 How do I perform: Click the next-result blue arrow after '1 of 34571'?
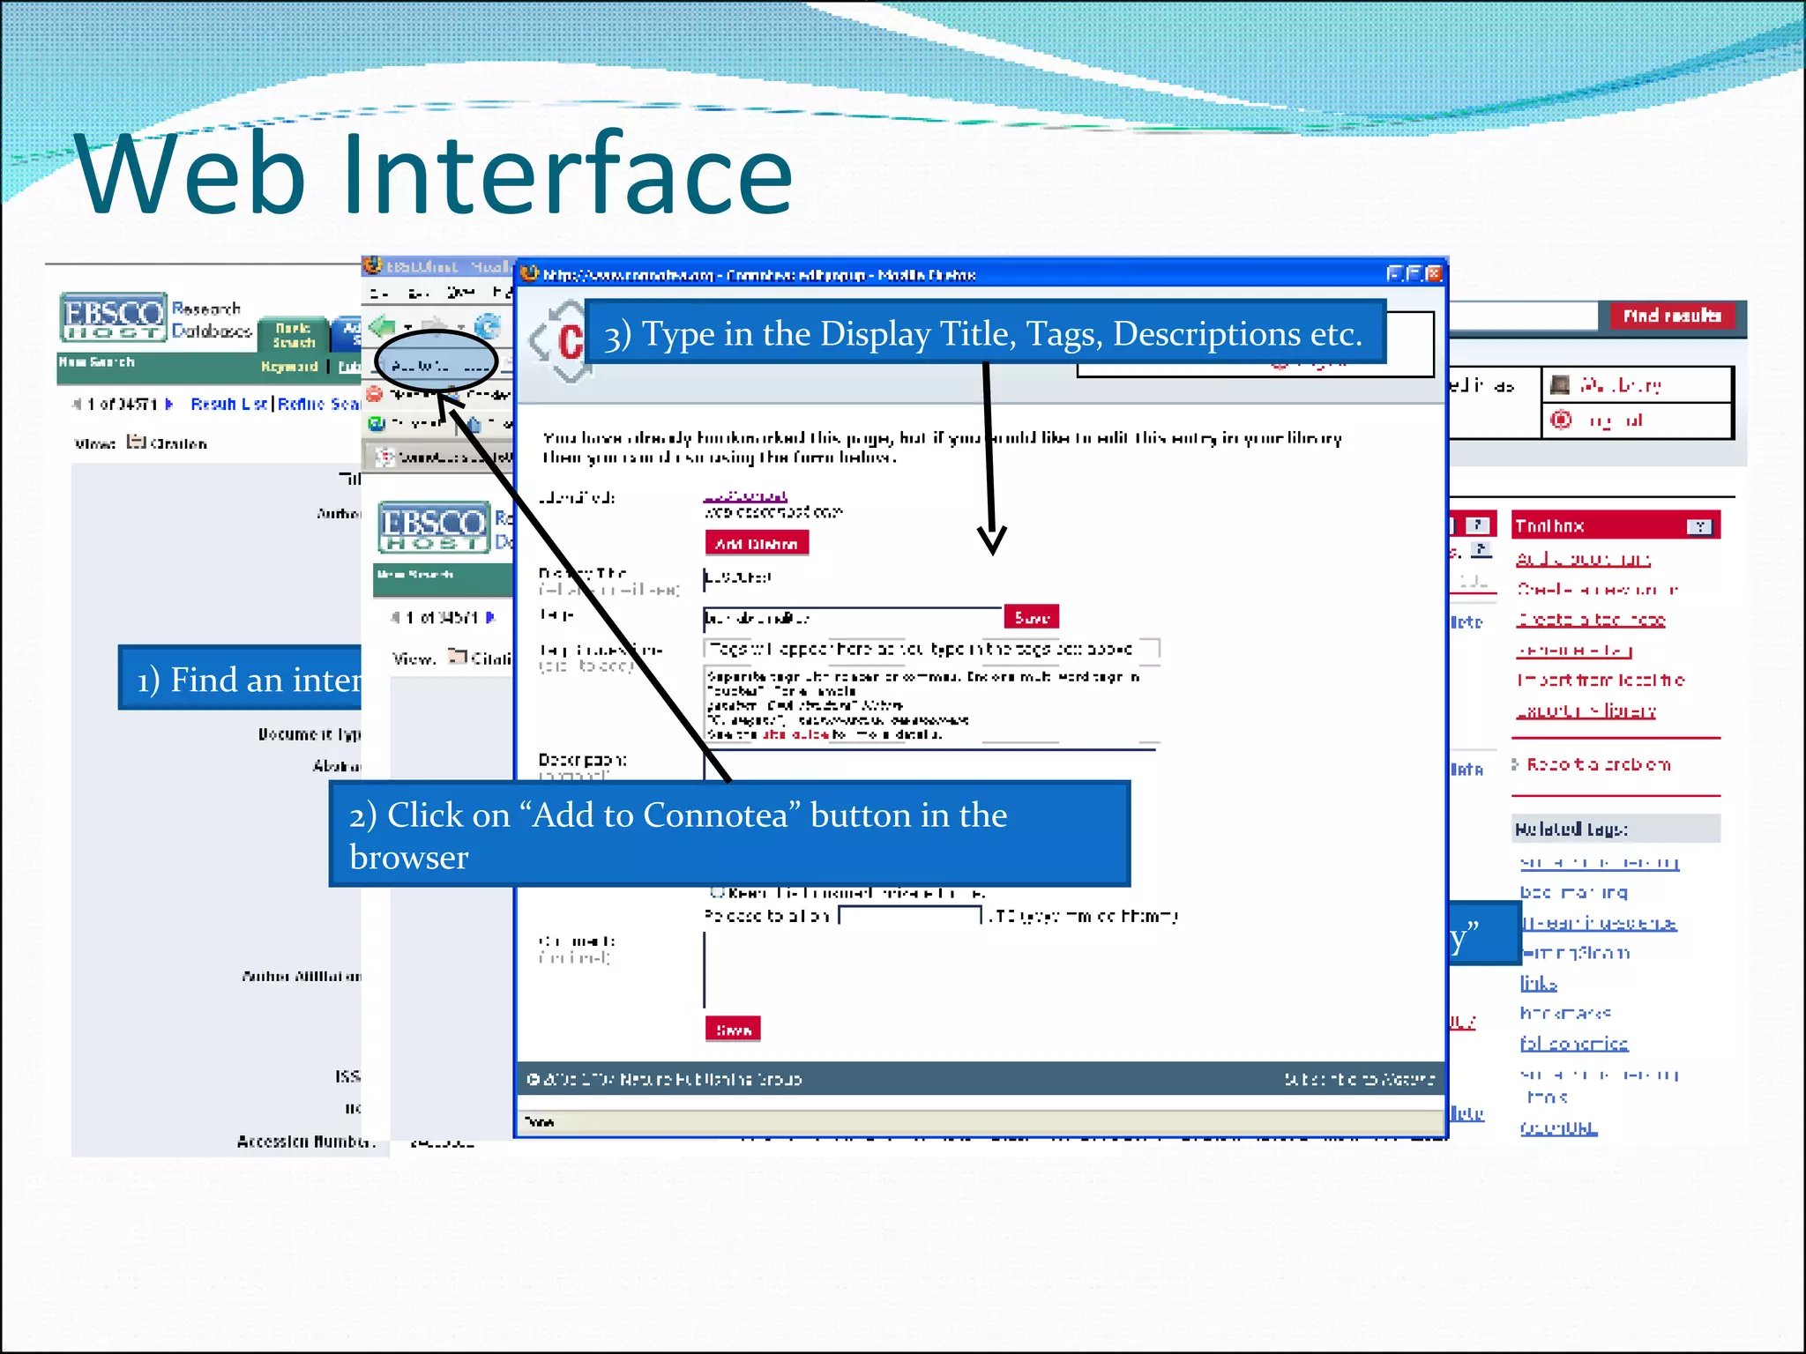tap(169, 404)
